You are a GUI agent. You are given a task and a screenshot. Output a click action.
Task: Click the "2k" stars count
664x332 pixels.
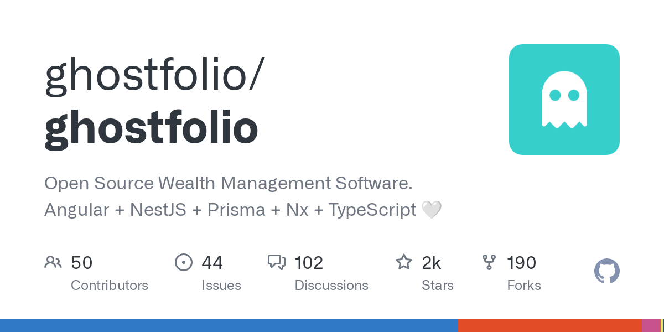[432, 263]
